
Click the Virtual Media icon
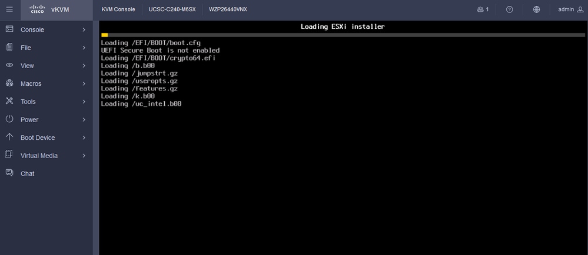point(9,155)
